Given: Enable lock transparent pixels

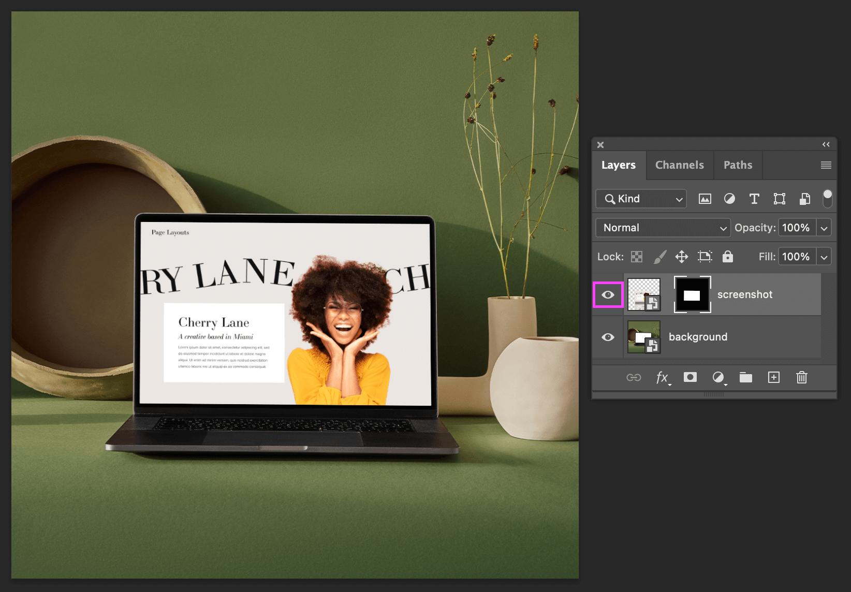Looking at the screenshot, I should pos(636,256).
